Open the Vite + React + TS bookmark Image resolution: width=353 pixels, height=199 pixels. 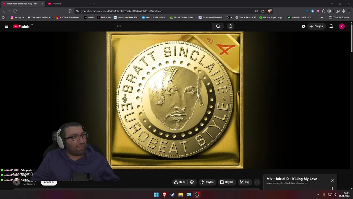tap(246, 17)
